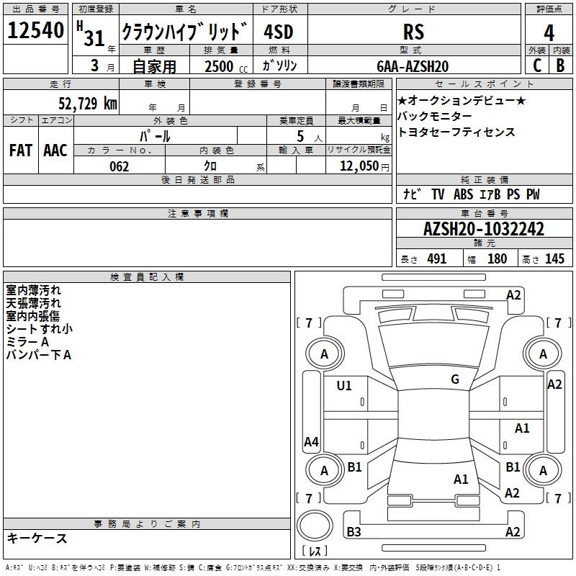The image size is (576, 576).
Task: Select the grade value RS
Action: [413, 32]
